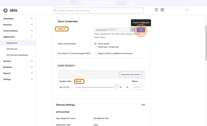Open Self Service page

(x=12, y=49)
